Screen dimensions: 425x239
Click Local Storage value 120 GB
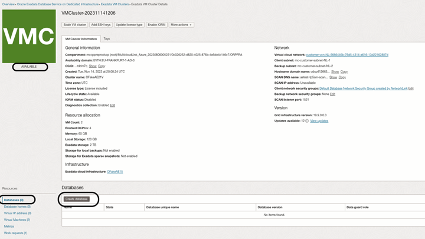click(x=91, y=139)
